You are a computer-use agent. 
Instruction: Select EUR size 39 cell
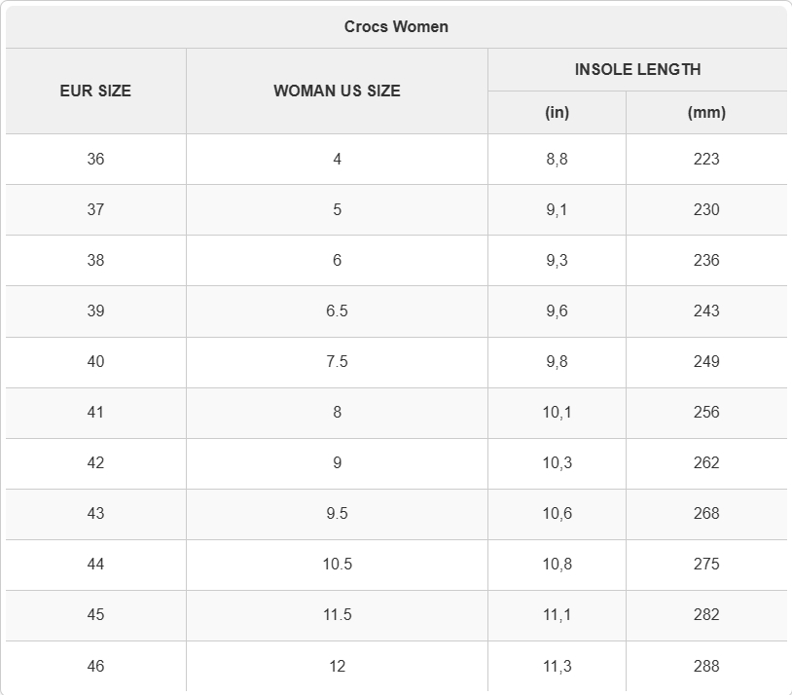click(95, 311)
